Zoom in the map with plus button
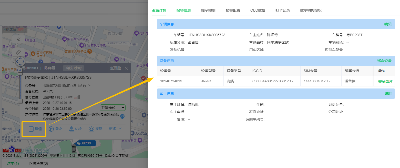 tap(20, 70)
